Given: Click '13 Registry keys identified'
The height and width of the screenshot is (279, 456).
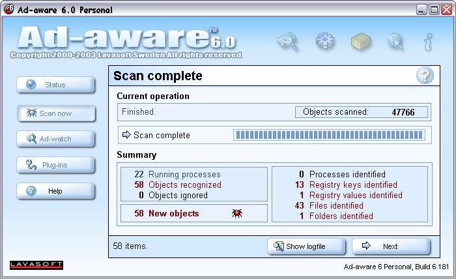Looking at the screenshot, I should pyautogui.click(x=346, y=184).
